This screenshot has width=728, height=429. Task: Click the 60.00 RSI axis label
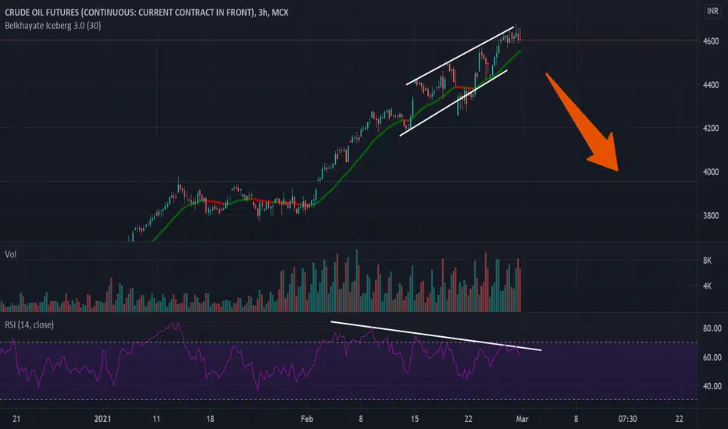[x=712, y=357]
